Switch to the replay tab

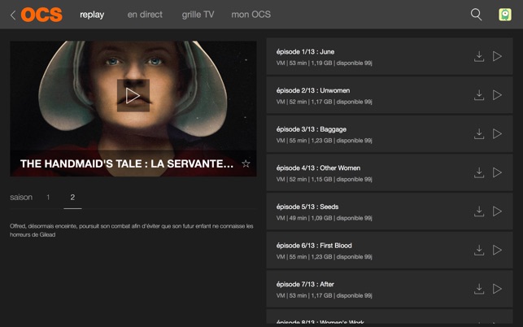coord(92,15)
